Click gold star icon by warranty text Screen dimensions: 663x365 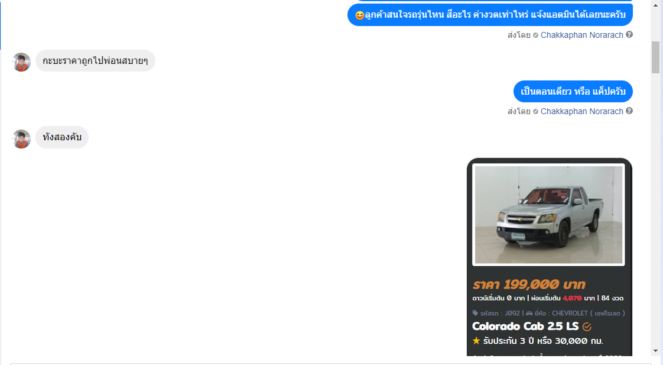(x=476, y=340)
